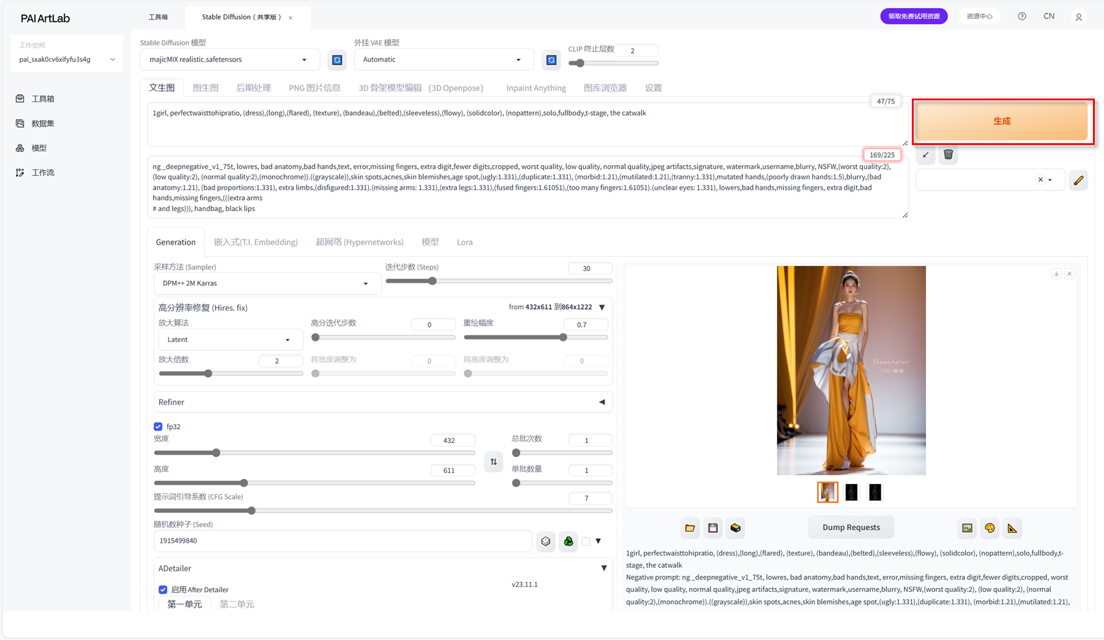Open 模型 in the left sidebar

(x=32, y=148)
